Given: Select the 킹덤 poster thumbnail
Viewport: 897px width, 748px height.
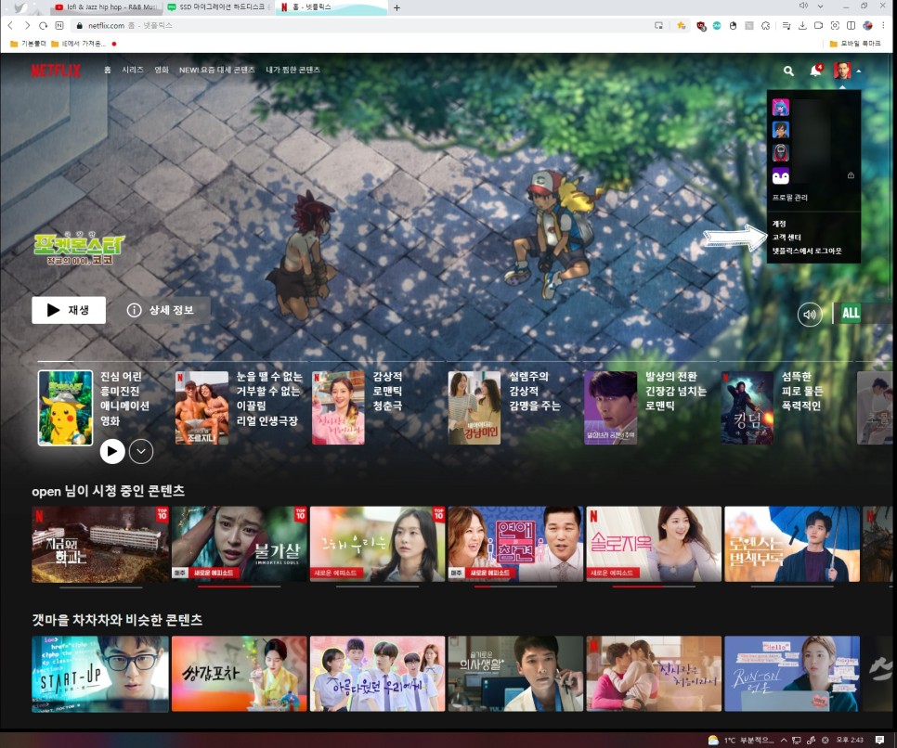Looking at the screenshot, I should click(x=747, y=407).
